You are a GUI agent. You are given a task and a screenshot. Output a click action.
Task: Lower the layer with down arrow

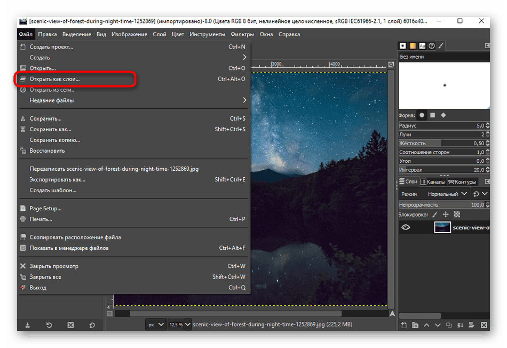pyautogui.click(x=438, y=325)
